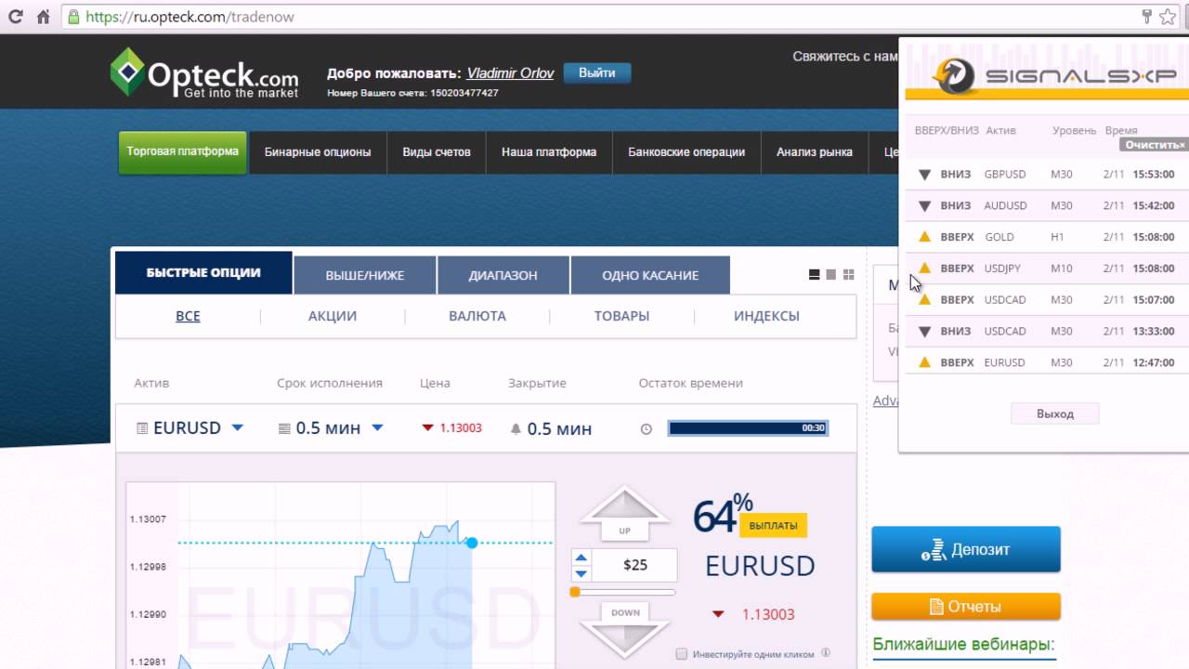Image resolution: width=1189 pixels, height=669 pixels.
Task: Click the GBPUSD down signal arrow
Action: [924, 174]
